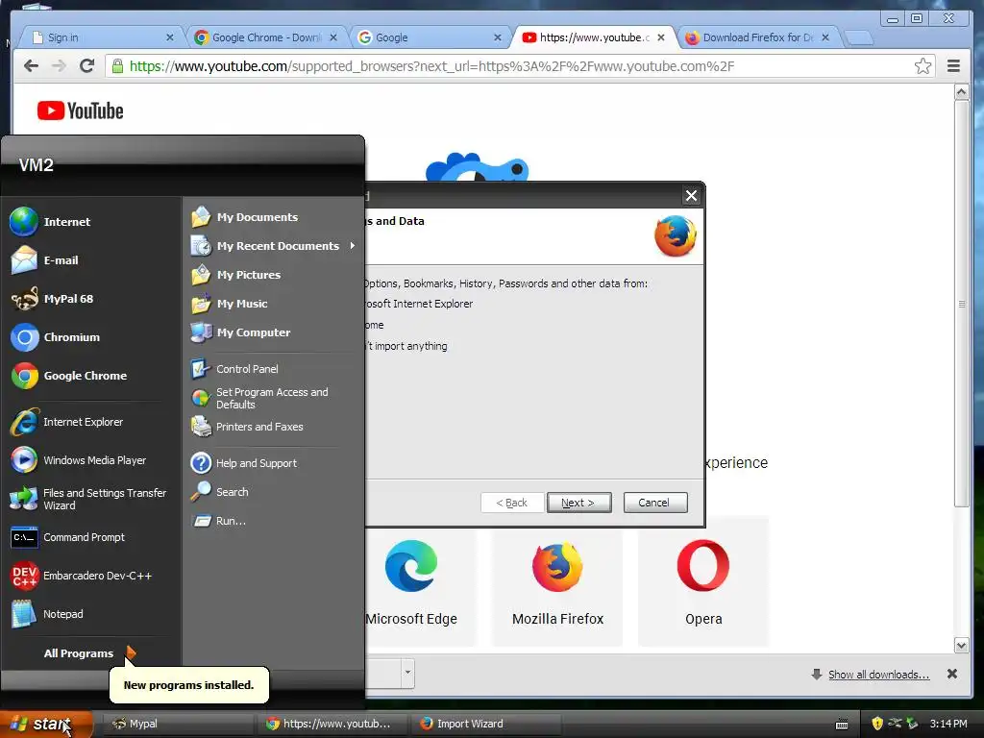This screenshot has height=738, width=984.
Task: Switch to the Google tab
Action: [x=430, y=37]
